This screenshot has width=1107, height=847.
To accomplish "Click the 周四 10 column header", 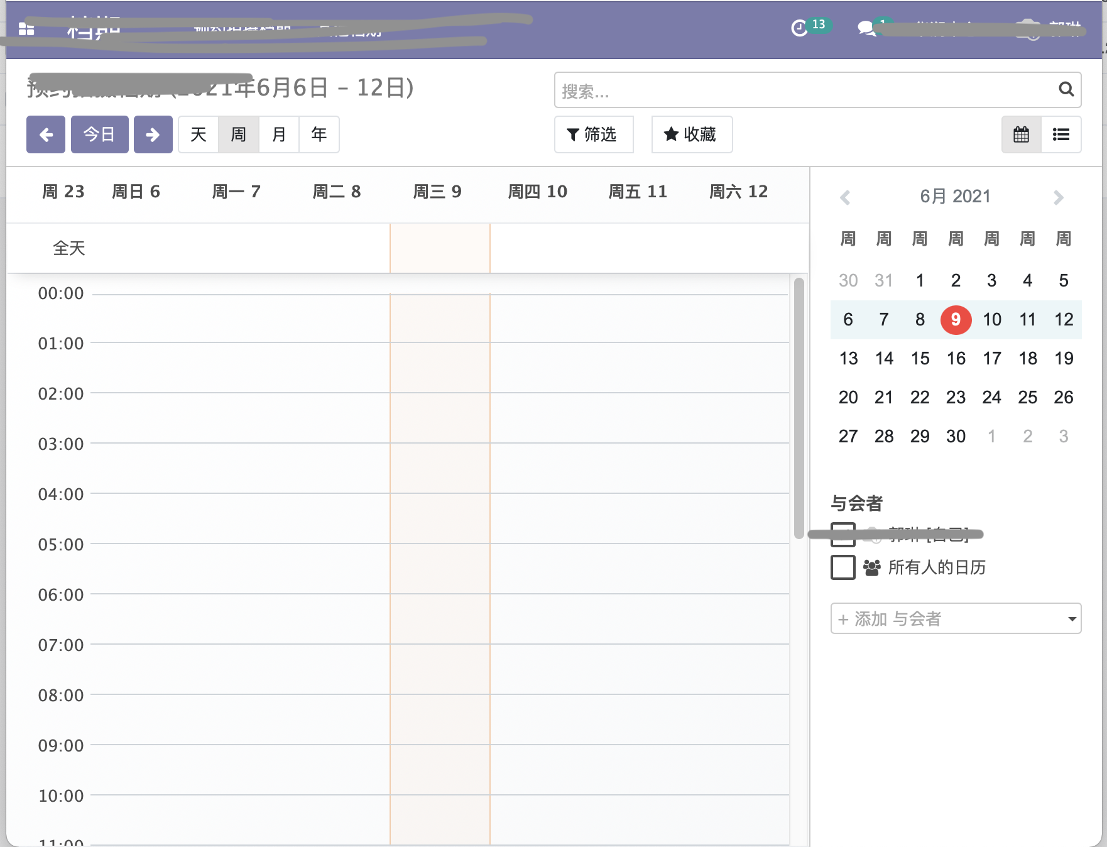I will [x=538, y=192].
